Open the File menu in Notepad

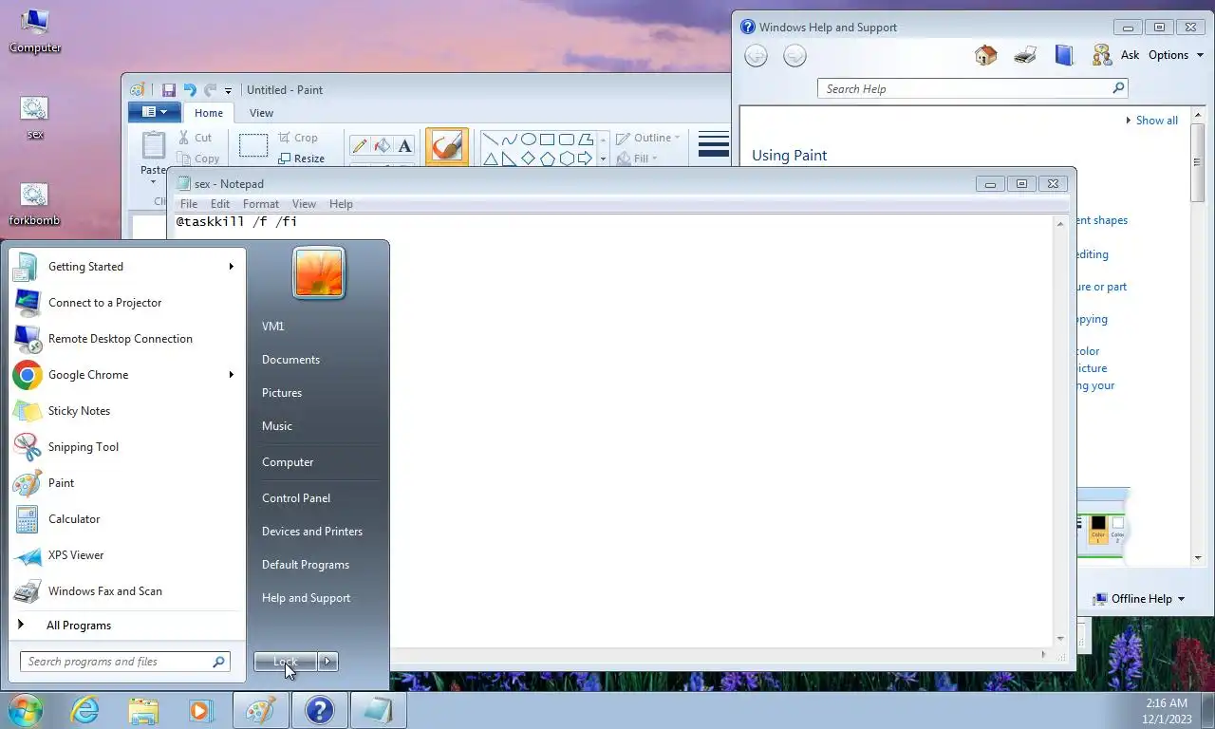click(189, 204)
